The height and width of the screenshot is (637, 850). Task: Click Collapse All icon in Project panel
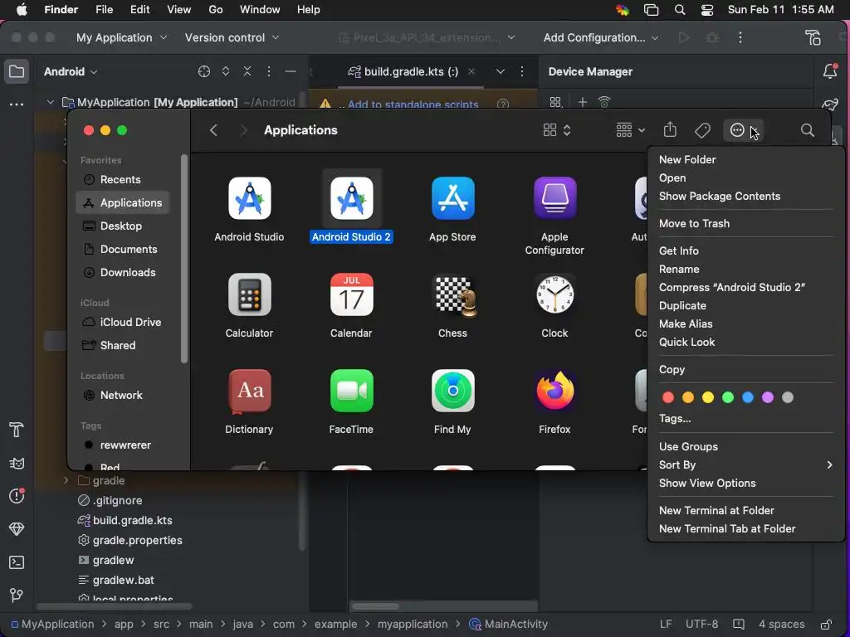click(247, 71)
